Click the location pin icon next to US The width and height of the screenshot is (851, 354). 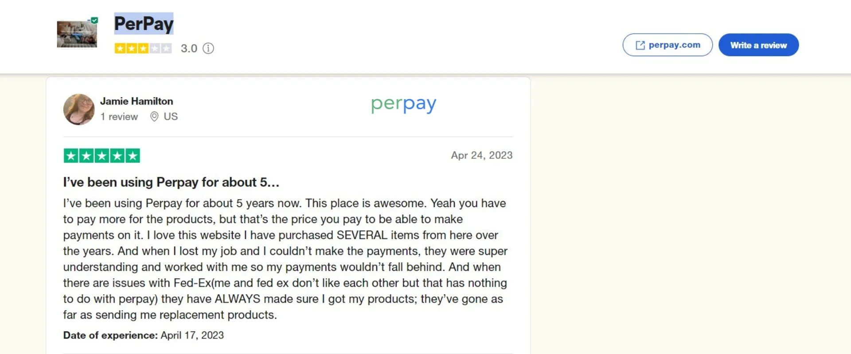[154, 116]
